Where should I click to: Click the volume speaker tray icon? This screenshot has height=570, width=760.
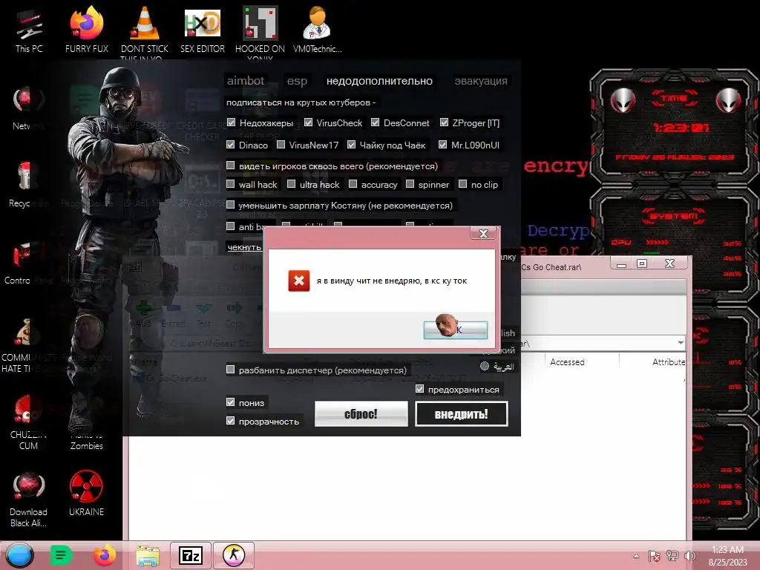689,556
